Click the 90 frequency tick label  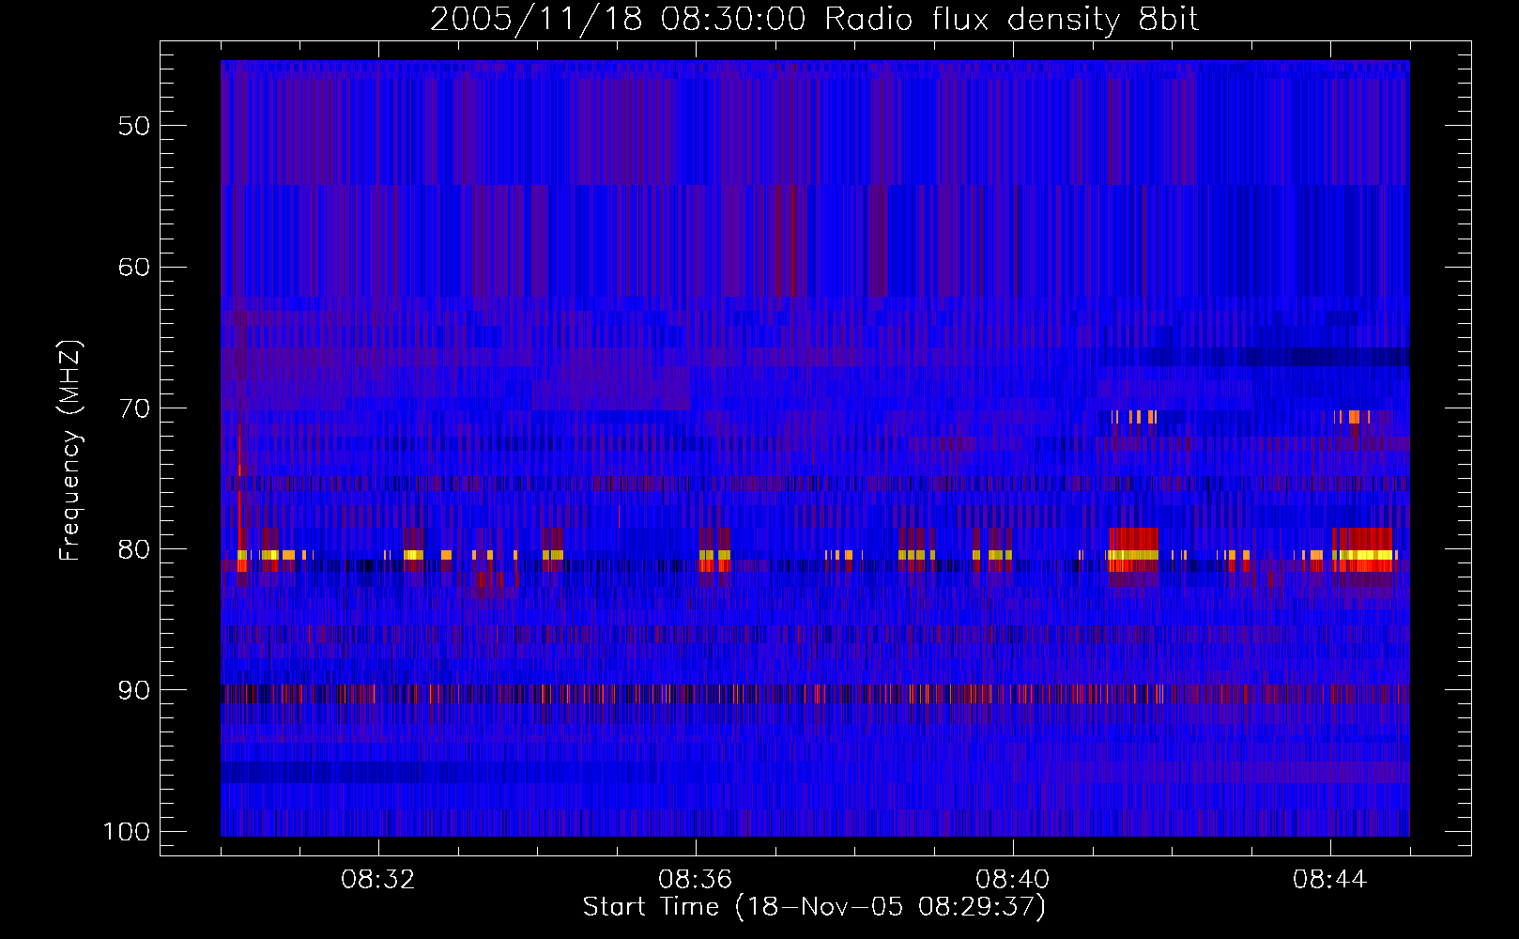[x=134, y=690]
